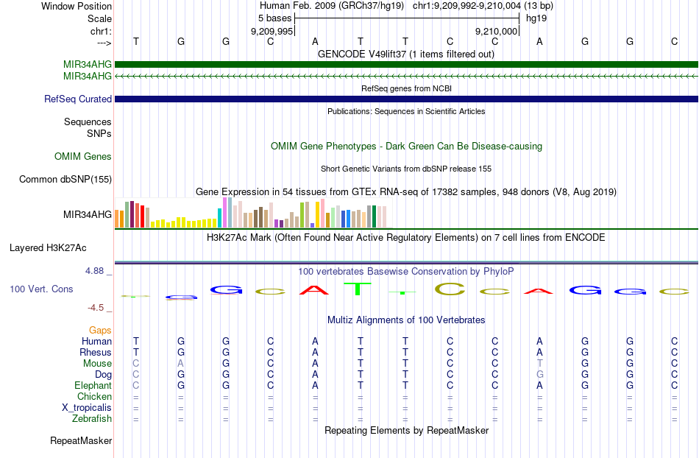Screen dimensions: 699x458
Task: Click the X_tropicalis alignment row label
Action: tap(87, 408)
